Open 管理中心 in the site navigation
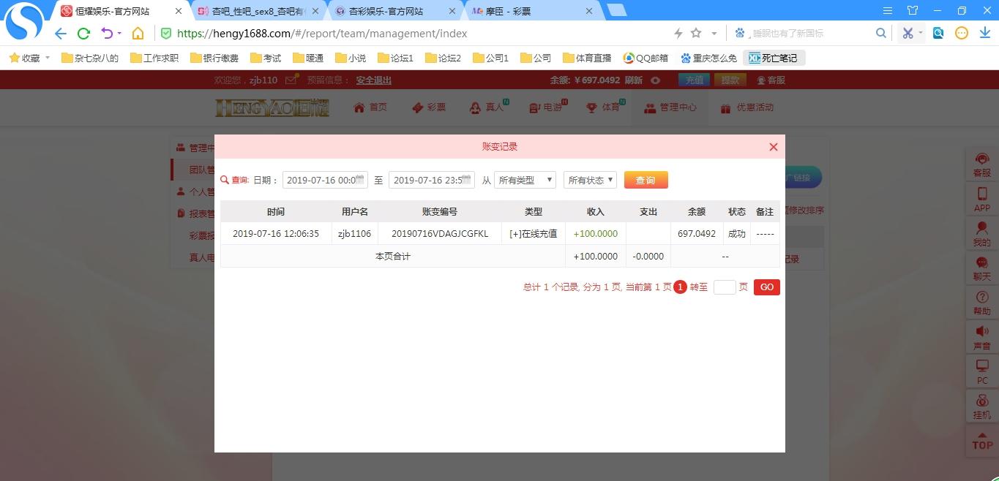This screenshot has width=999, height=481. coord(670,107)
